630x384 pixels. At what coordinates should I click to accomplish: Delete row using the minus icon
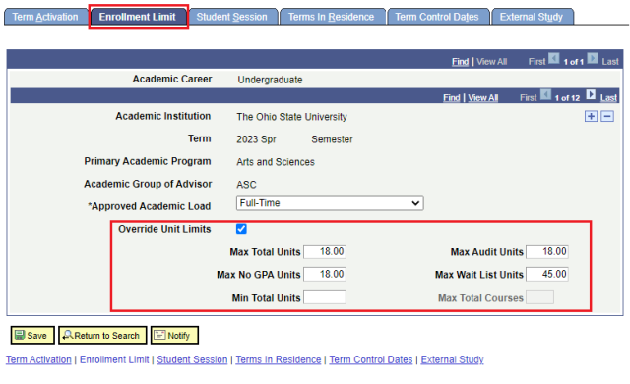pyautogui.click(x=607, y=116)
